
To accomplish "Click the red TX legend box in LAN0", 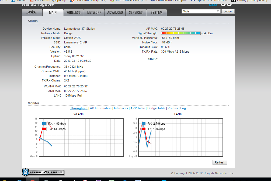I will [144, 129].
